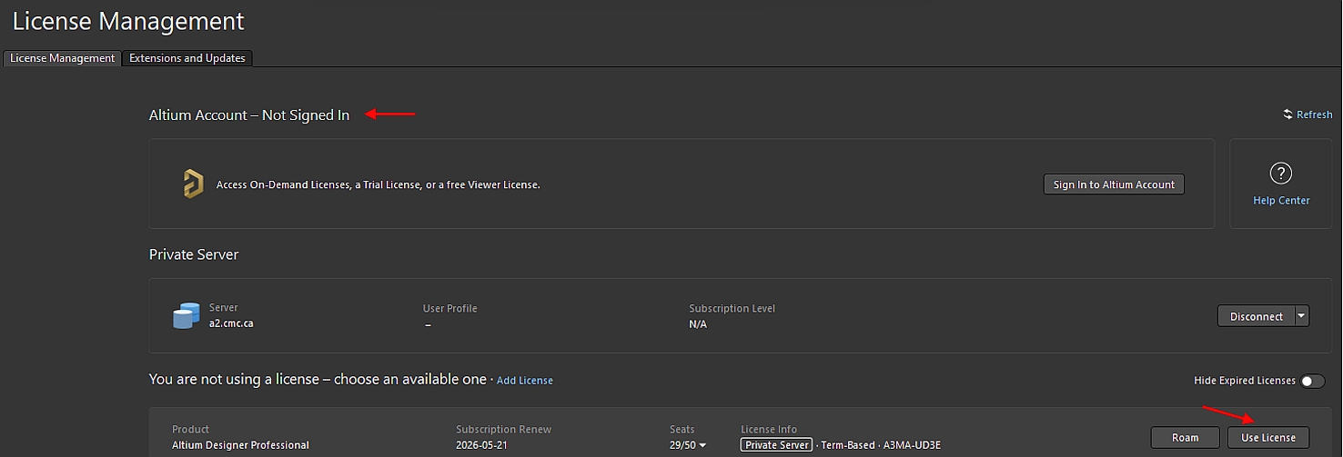The width and height of the screenshot is (1343, 457).
Task: Click the Refresh arrows icon
Action: (1287, 114)
